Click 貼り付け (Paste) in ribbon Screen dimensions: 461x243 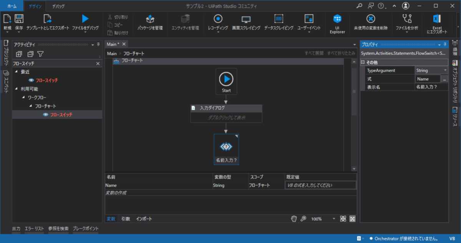[118, 33]
